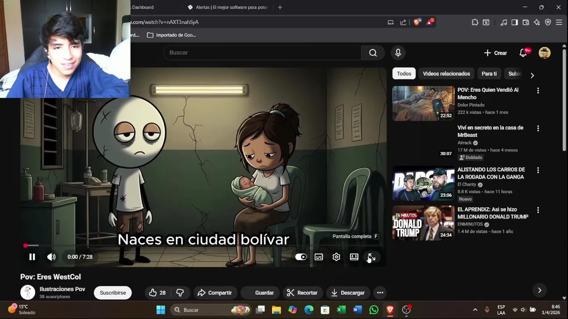Click the YouTube search magnifier button
Screen dimensions: 568x319
click(x=373, y=53)
